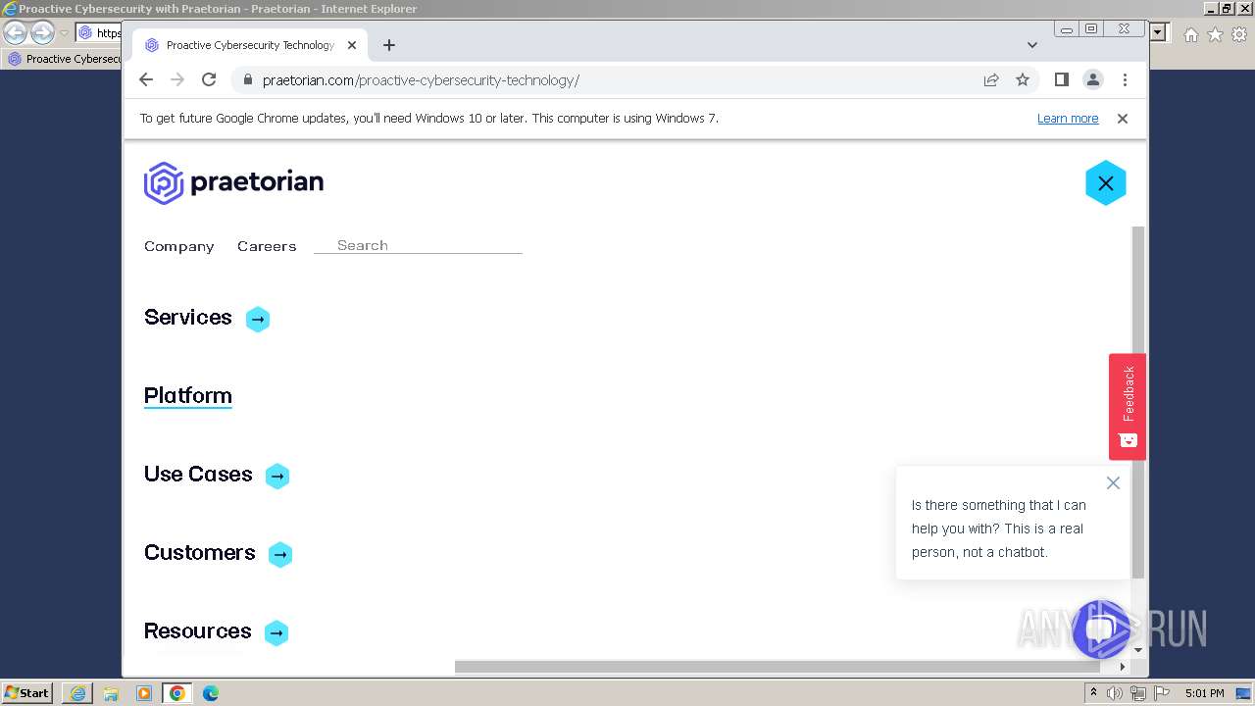Show hidden system tray icons
1255x706 pixels.
click(1094, 693)
